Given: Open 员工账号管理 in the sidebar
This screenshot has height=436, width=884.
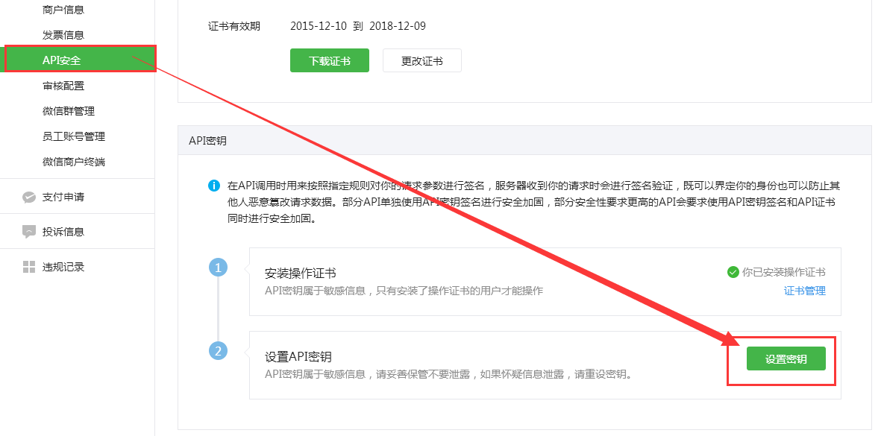Looking at the screenshot, I should click(74, 136).
